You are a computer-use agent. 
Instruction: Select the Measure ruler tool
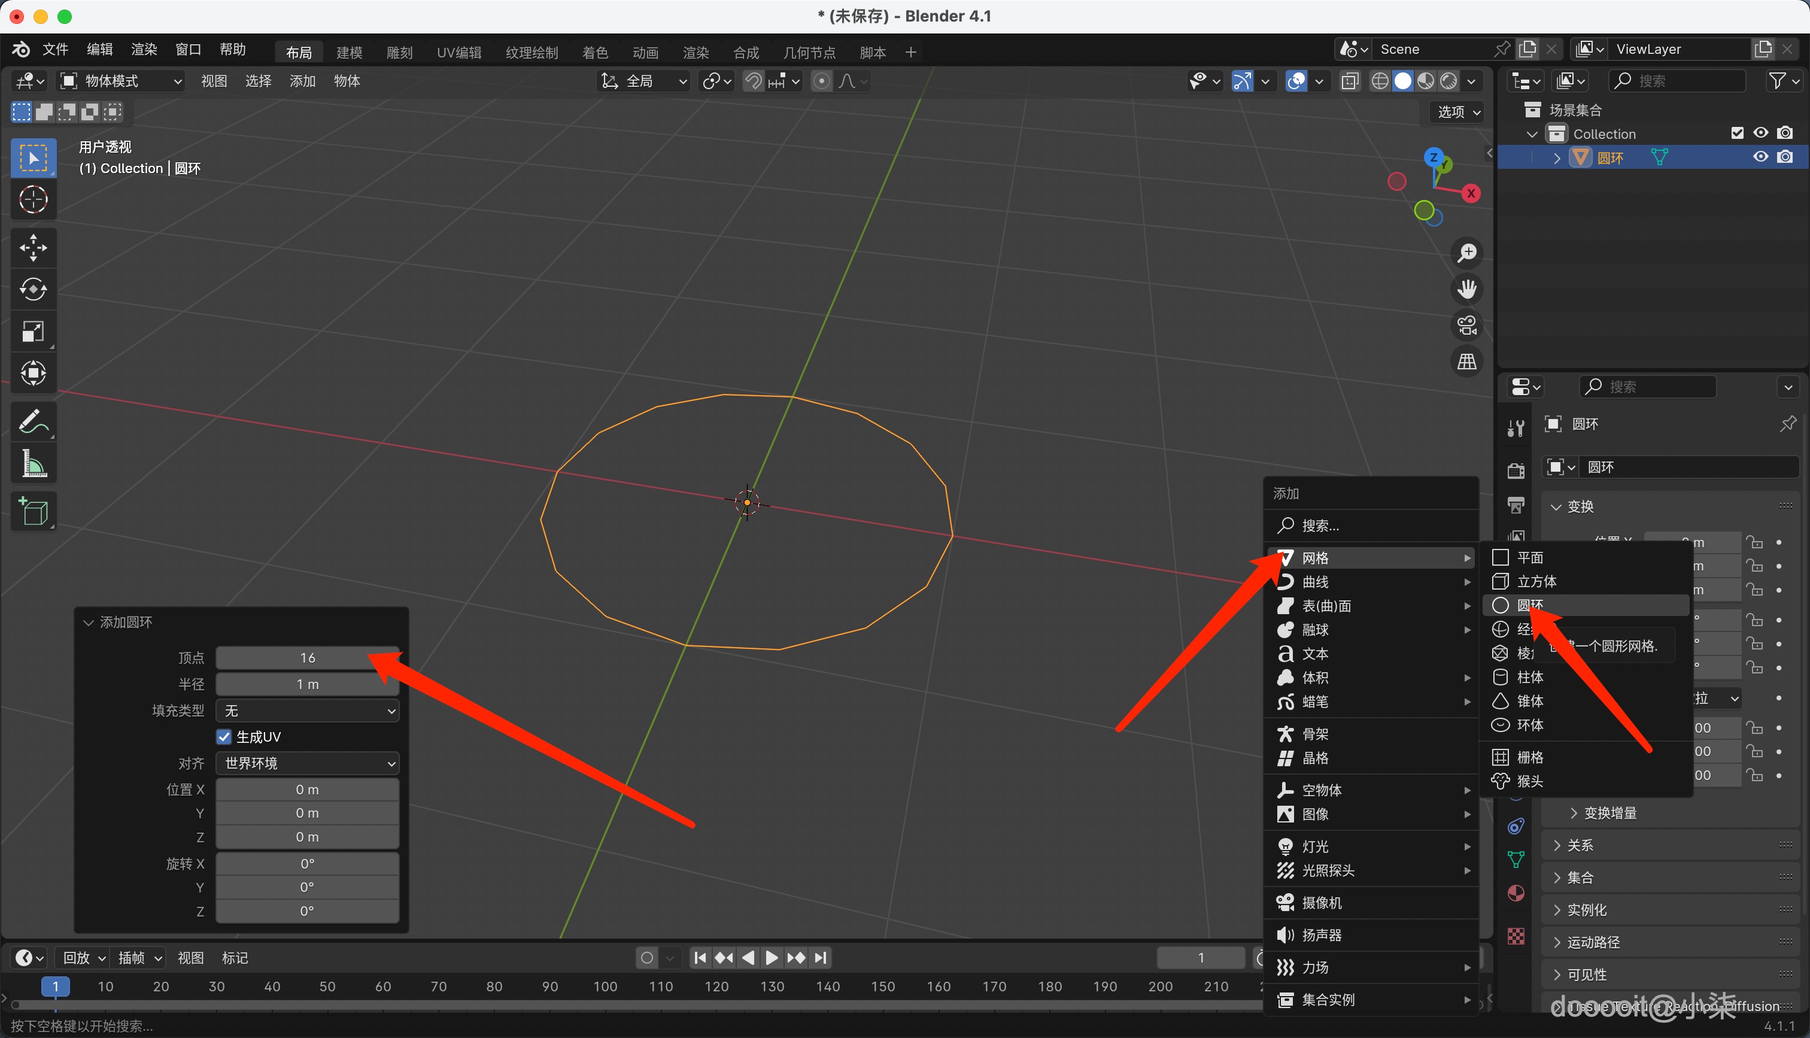tap(33, 464)
